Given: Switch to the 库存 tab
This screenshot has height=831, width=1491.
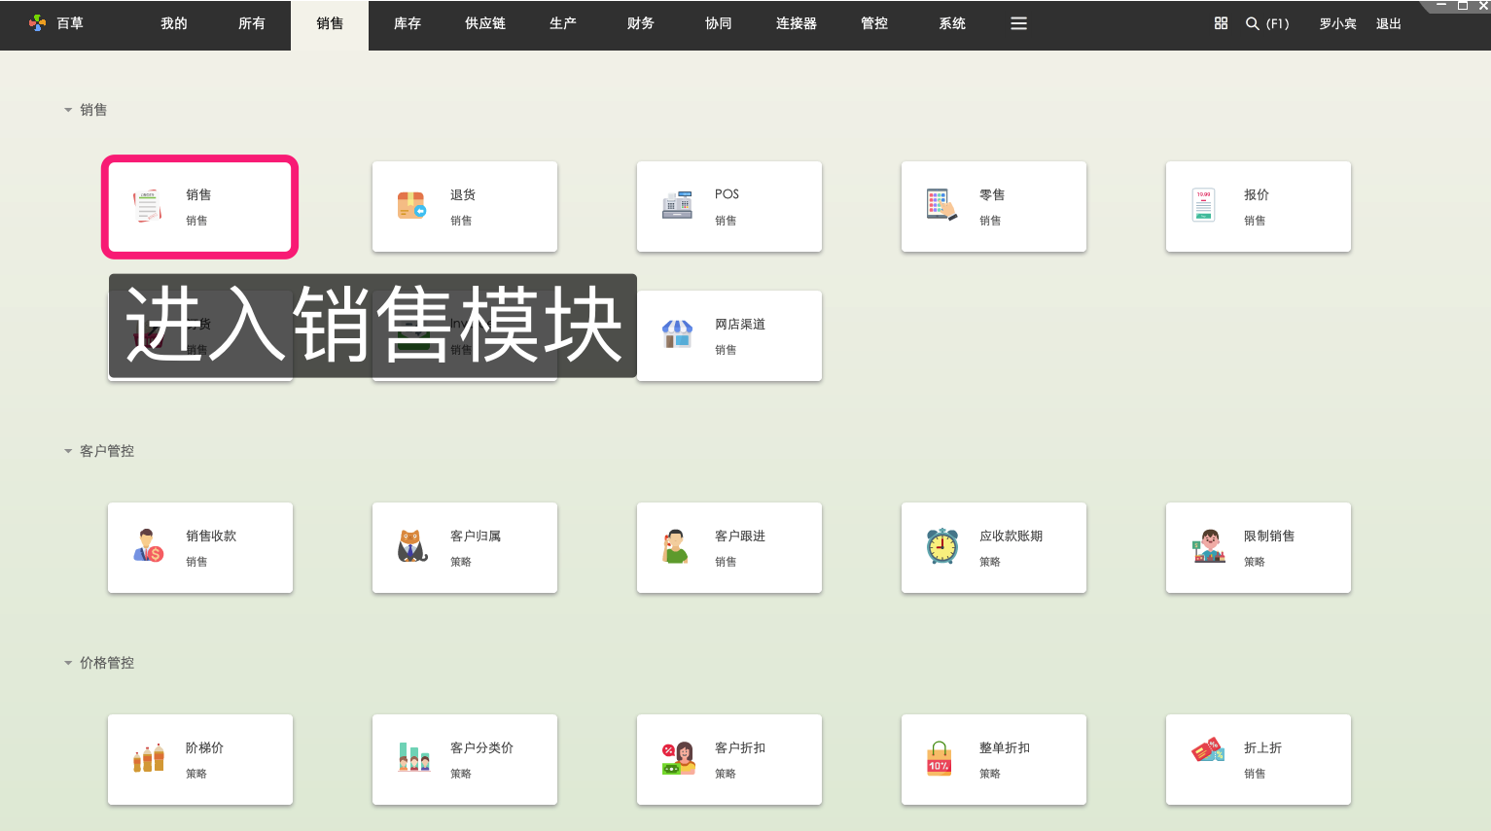Looking at the screenshot, I should 408,23.
